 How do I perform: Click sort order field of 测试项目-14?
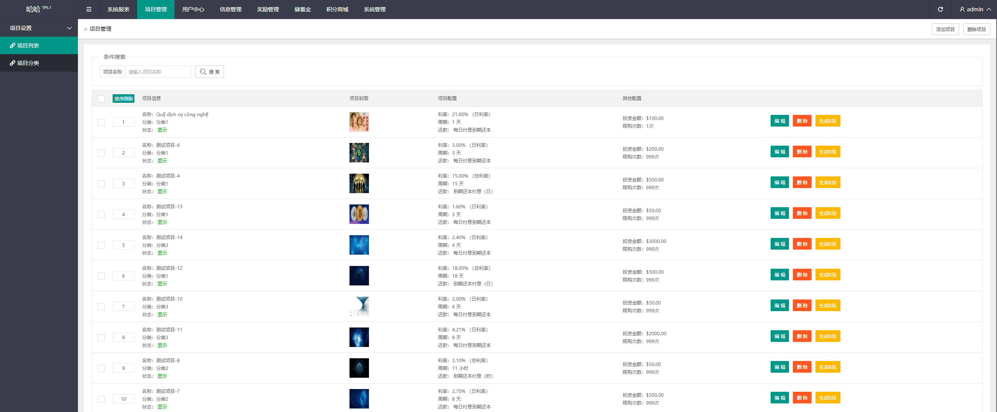[x=124, y=245]
